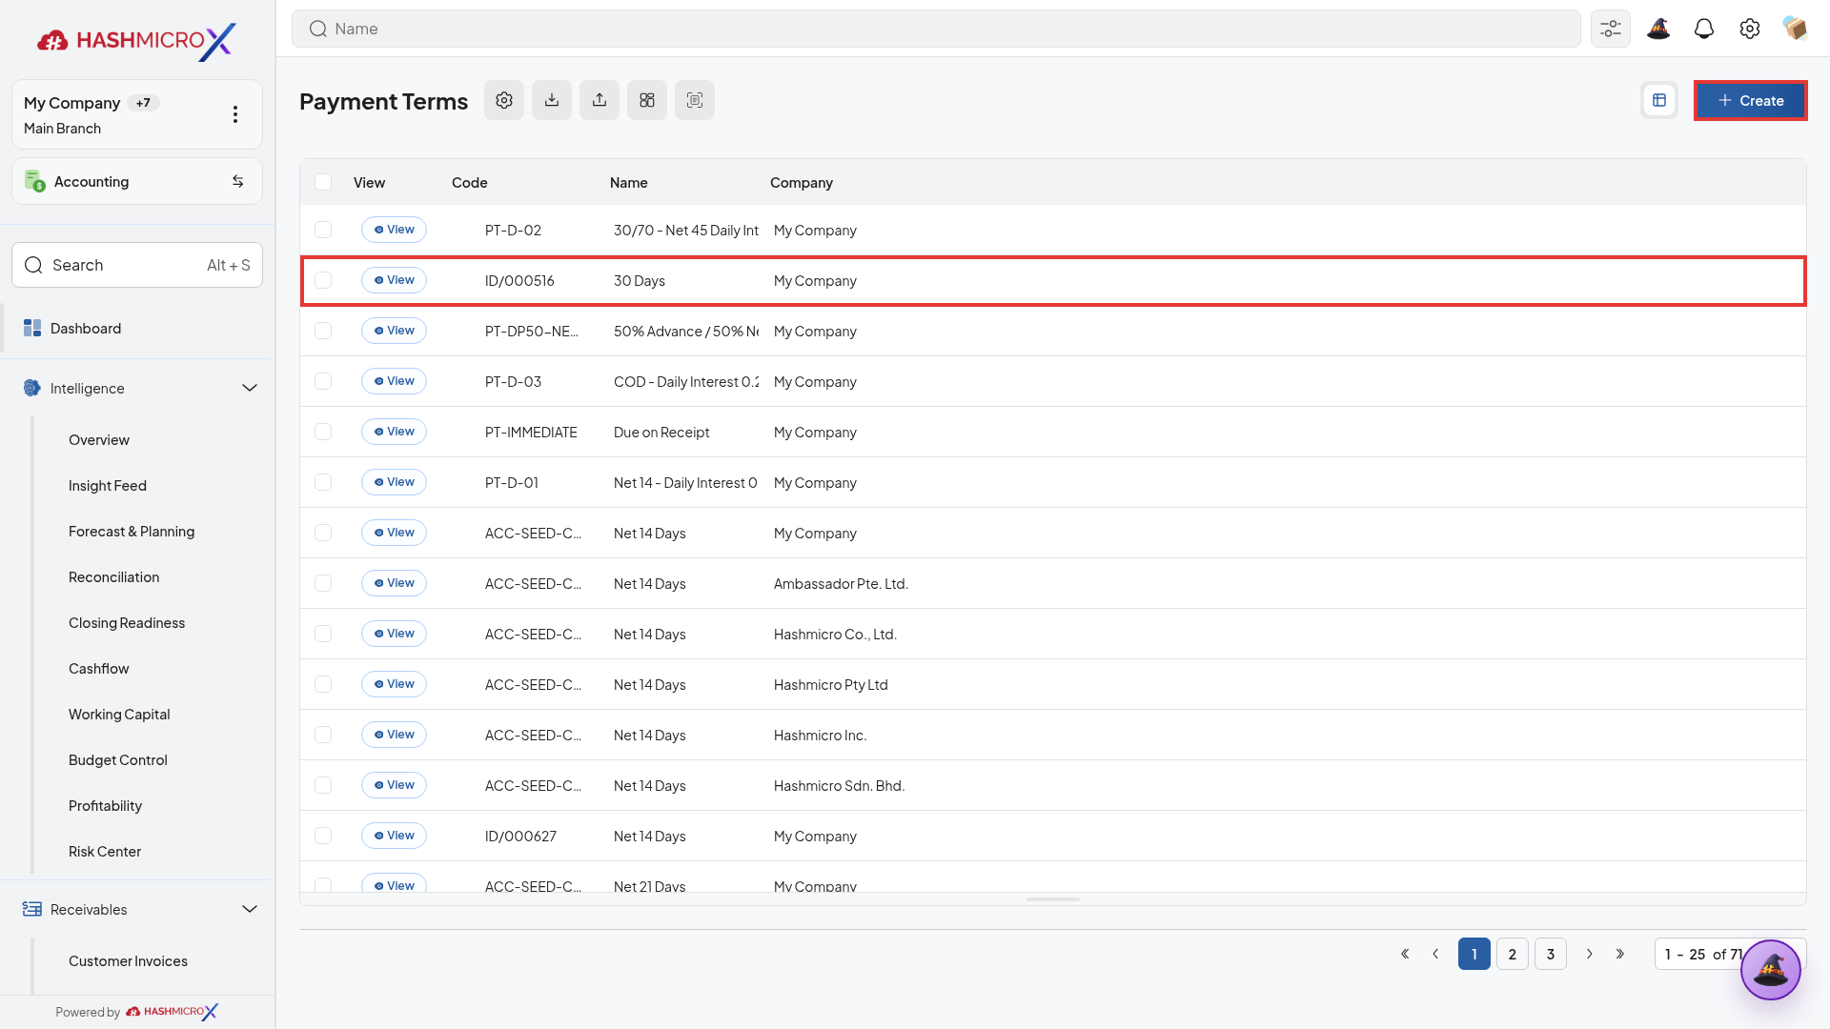Click the Company column header
The width and height of the screenshot is (1830, 1029).
tap(802, 182)
